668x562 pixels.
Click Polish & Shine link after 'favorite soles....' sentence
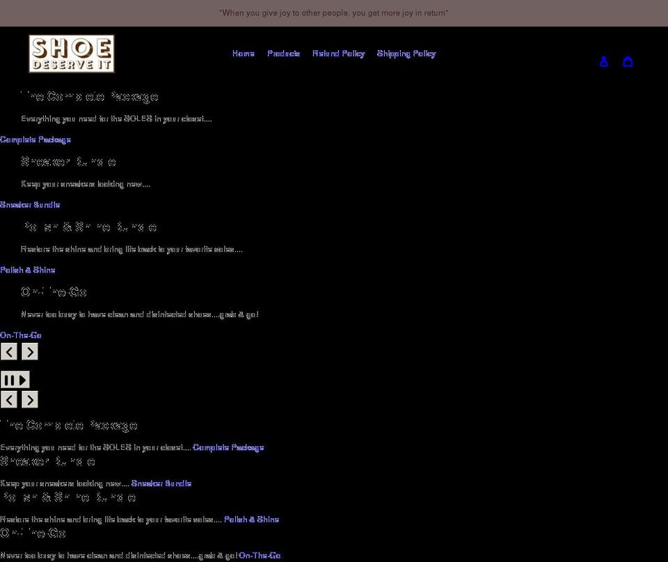coord(252,520)
